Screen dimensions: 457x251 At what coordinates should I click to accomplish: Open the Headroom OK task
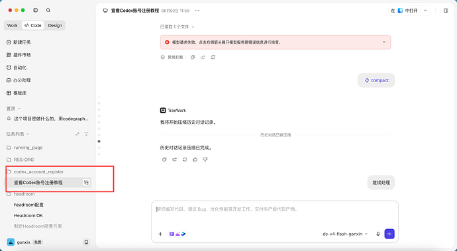tap(28, 215)
